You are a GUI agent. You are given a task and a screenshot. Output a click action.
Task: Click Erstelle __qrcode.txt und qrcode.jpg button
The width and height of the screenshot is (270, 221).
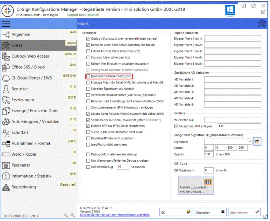196,185
